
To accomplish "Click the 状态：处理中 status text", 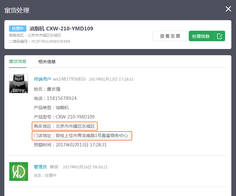I will pos(45,176).
